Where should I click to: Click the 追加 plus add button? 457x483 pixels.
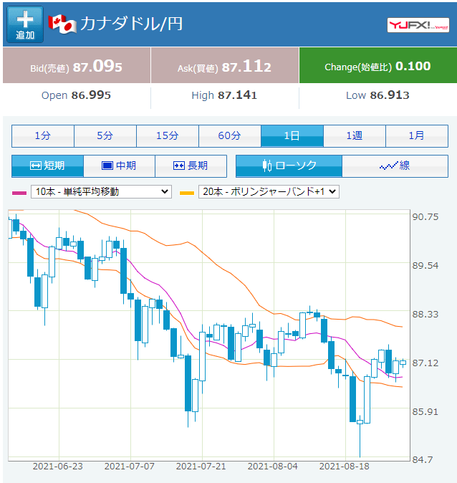click(x=25, y=24)
